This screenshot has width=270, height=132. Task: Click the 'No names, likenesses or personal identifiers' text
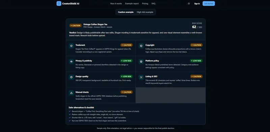point(102,66)
